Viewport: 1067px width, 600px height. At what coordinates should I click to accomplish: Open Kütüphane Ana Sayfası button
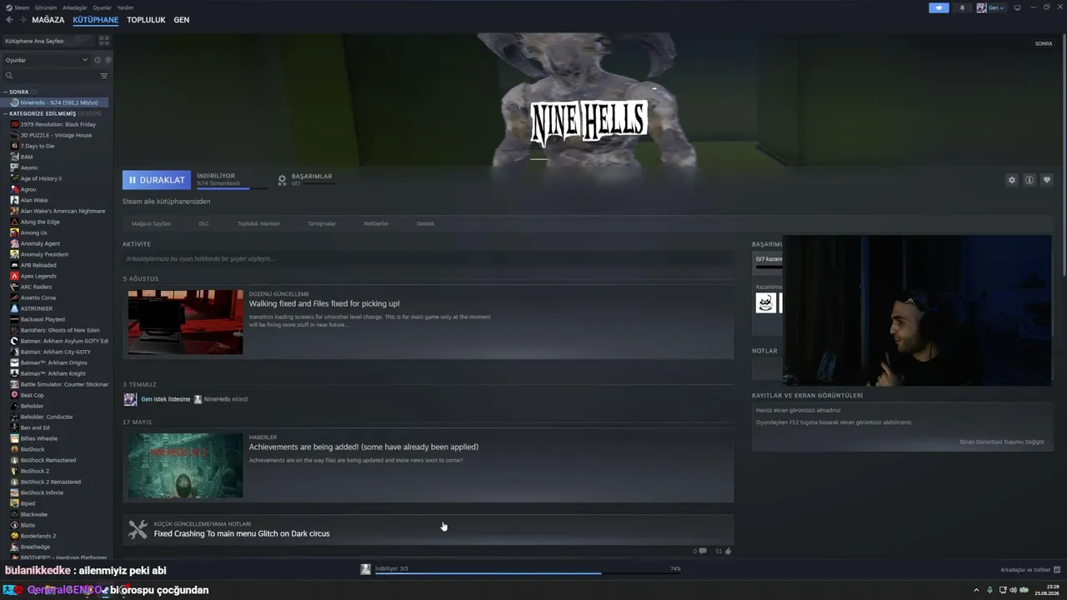48,40
